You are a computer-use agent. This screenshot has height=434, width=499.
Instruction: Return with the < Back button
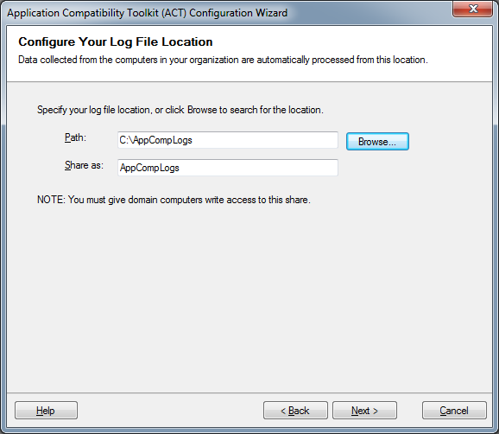pos(295,411)
